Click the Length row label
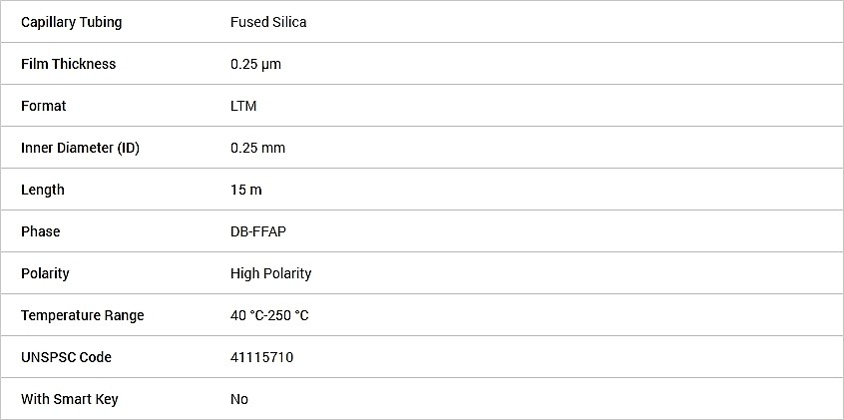Image resolution: width=844 pixels, height=420 pixels. (43, 191)
